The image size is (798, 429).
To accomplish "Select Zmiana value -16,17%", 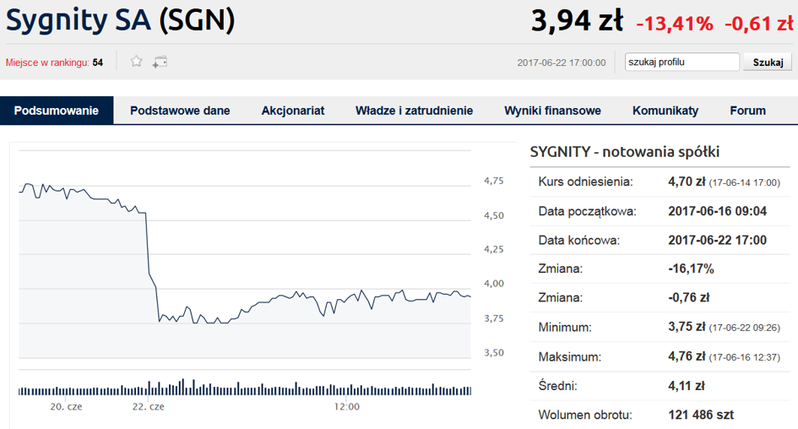I will click(x=691, y=269).
